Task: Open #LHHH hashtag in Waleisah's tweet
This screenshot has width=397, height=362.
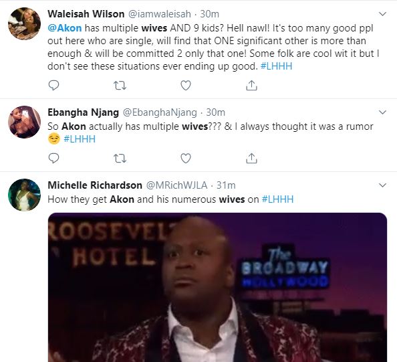Action: [x=276, y=66]
